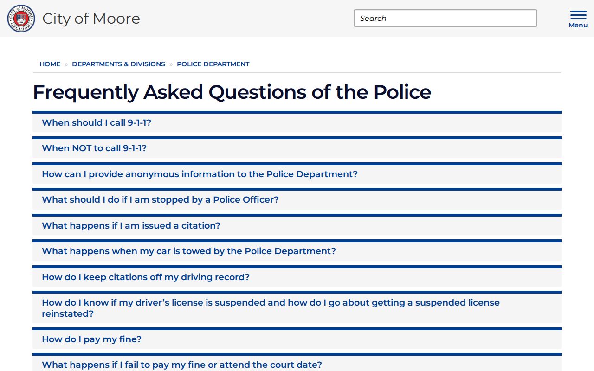
Task: Expand 'keep citations off my driving record'
Action: coord(297,277)
